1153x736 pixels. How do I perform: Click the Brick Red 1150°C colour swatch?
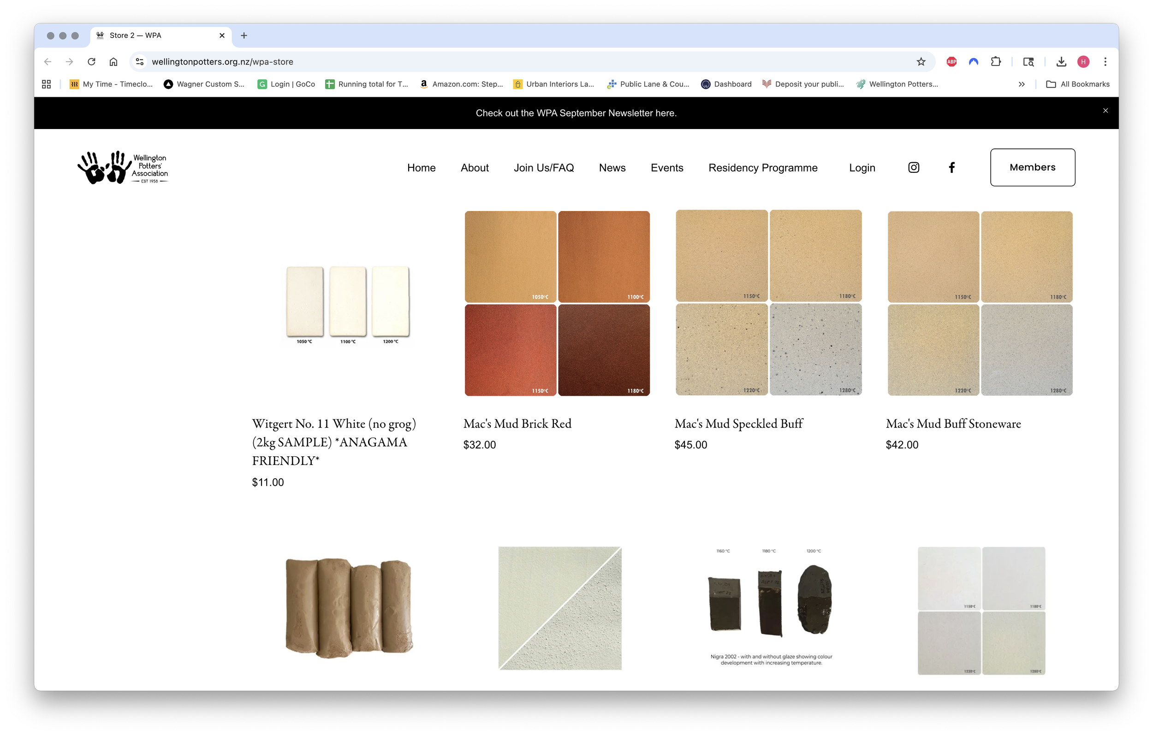pyautogui.click(x=511, y=350)
